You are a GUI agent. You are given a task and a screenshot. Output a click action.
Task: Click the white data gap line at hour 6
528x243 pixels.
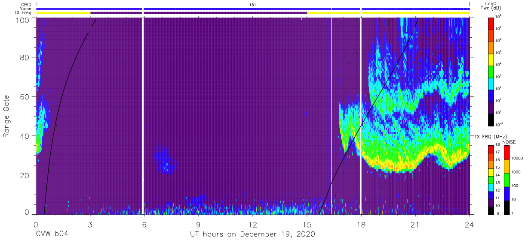point(143,116)
